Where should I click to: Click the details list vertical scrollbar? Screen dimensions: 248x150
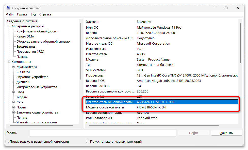pos(240,76)
